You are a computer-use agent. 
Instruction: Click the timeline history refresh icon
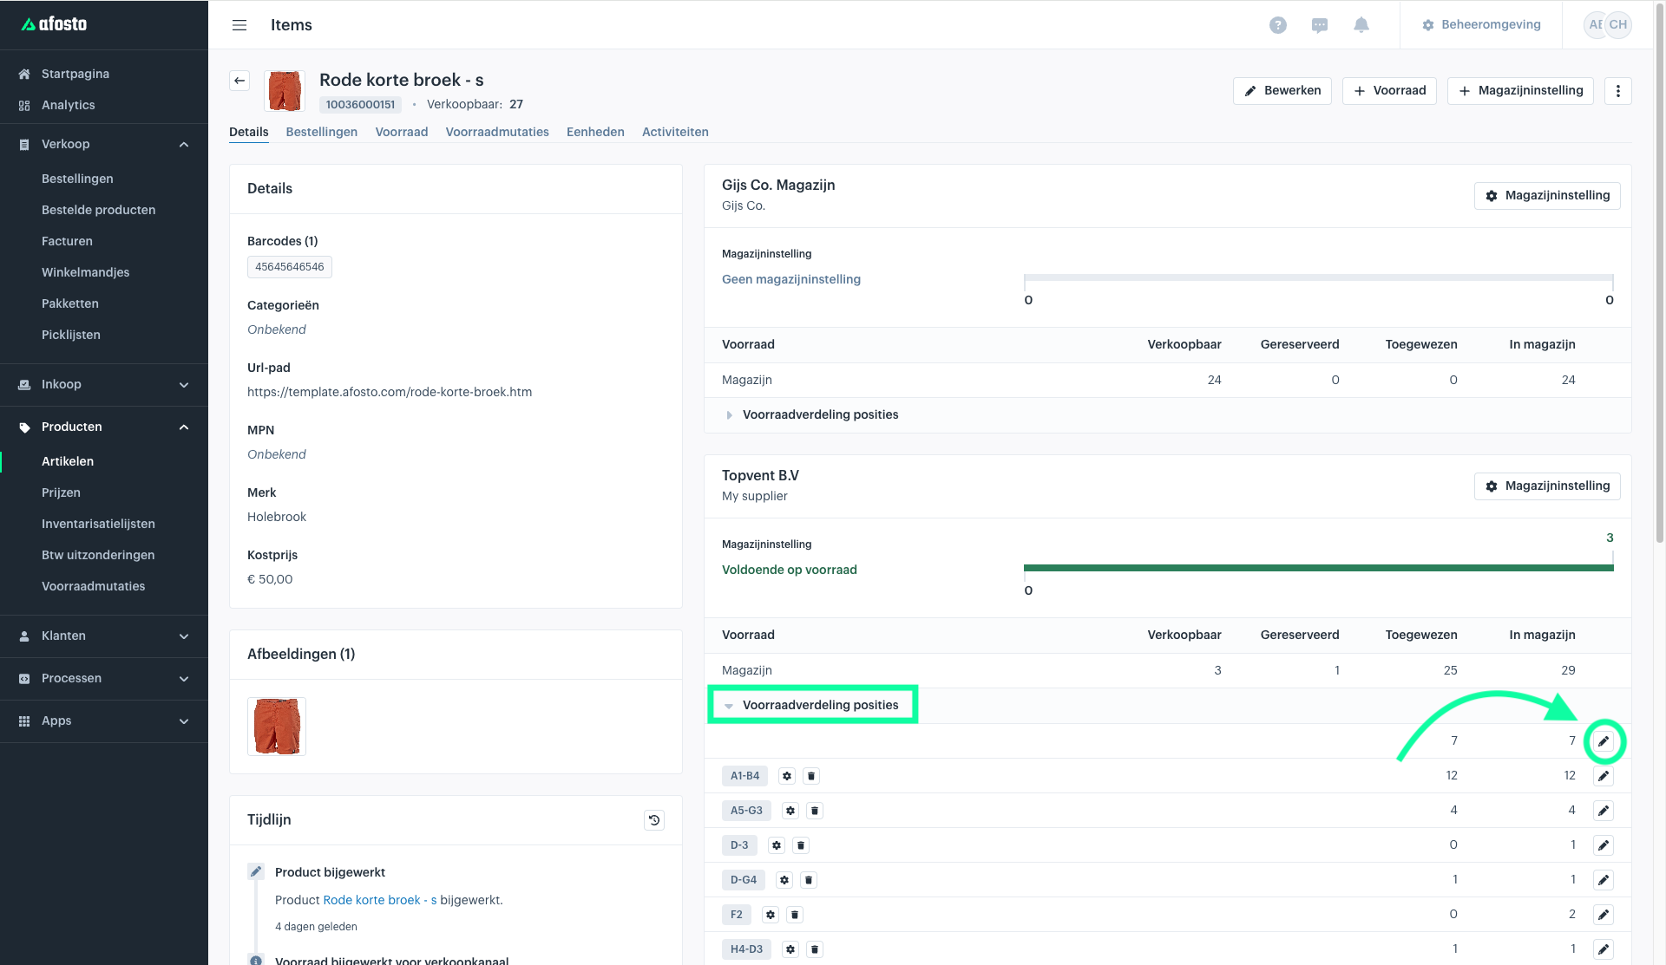click(654, 819)
